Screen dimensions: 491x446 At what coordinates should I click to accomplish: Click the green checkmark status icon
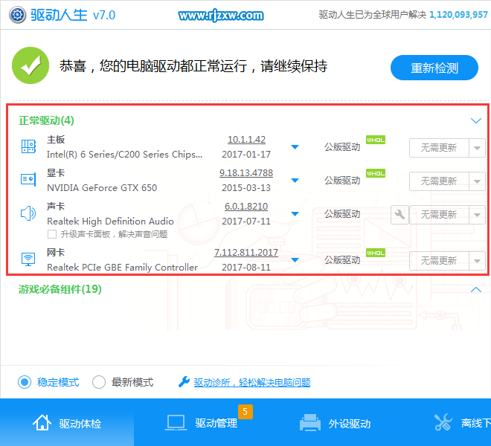(x=31, y=65)
